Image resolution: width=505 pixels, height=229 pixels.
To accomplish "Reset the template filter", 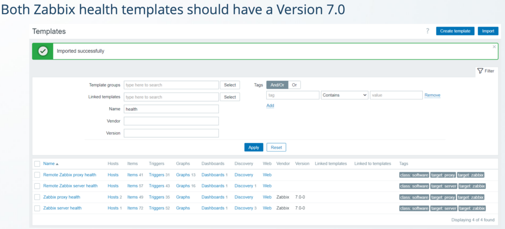I will point(276,147).
